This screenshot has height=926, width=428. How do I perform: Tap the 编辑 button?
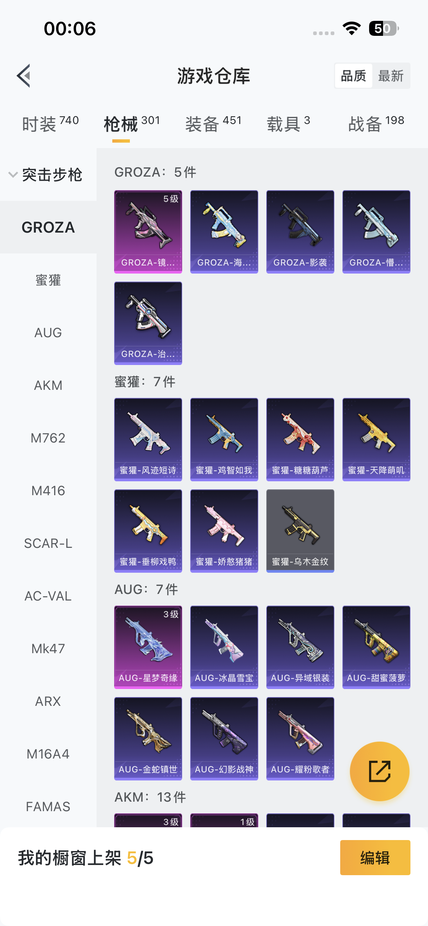(x=375, y=858)
